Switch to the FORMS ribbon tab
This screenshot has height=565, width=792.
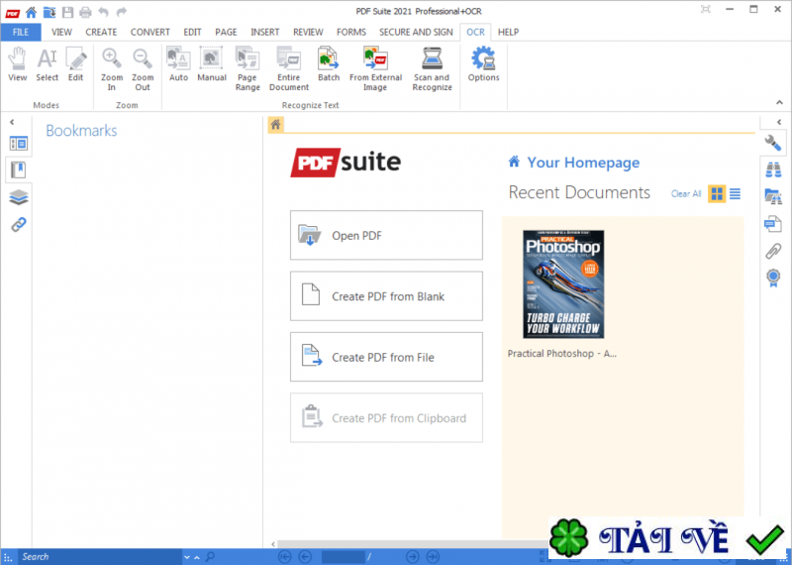(x=351, y=32)
